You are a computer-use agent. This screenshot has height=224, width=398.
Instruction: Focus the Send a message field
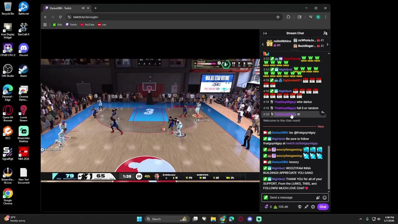point(295,198)
